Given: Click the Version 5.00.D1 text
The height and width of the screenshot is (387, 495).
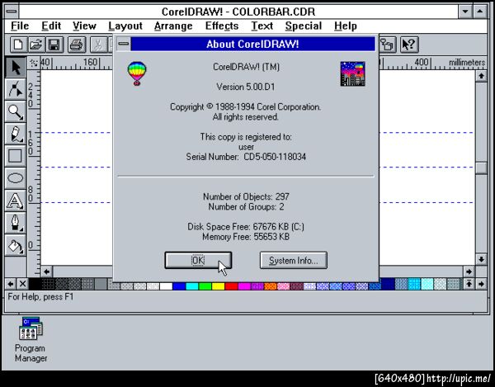Looking at the screenshot, I should click(246, 87).
